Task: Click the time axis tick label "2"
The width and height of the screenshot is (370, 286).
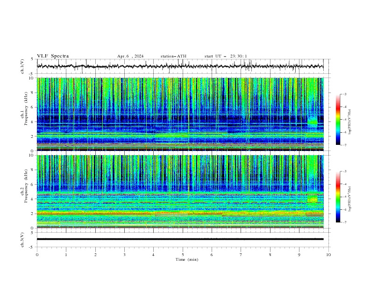Action: tap(95, 255)
